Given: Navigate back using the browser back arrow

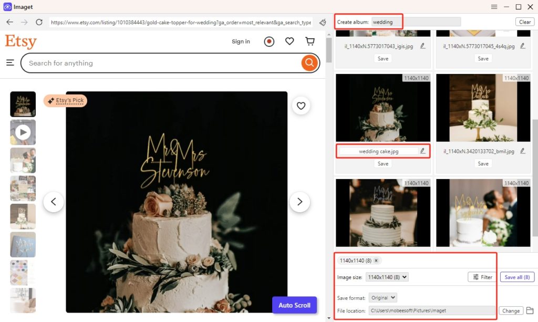Looking at the screenshot, I should (x=9, y=22).
